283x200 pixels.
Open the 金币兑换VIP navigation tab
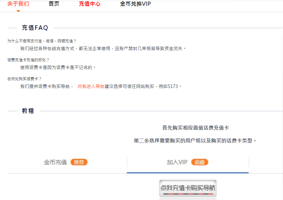[135, 4]
